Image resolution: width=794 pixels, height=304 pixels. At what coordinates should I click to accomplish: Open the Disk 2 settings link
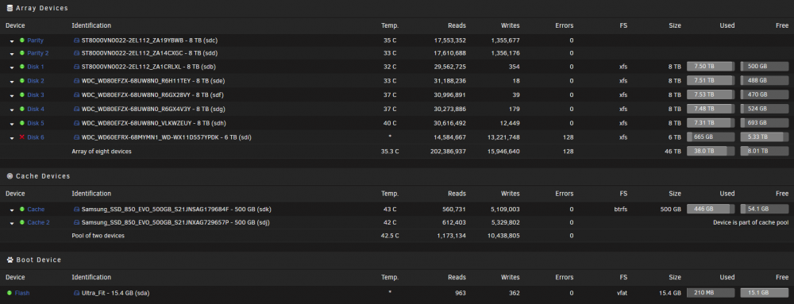click(x=36, y=80)
